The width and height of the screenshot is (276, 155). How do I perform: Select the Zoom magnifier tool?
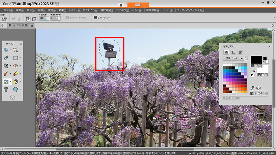coord(6,50)
